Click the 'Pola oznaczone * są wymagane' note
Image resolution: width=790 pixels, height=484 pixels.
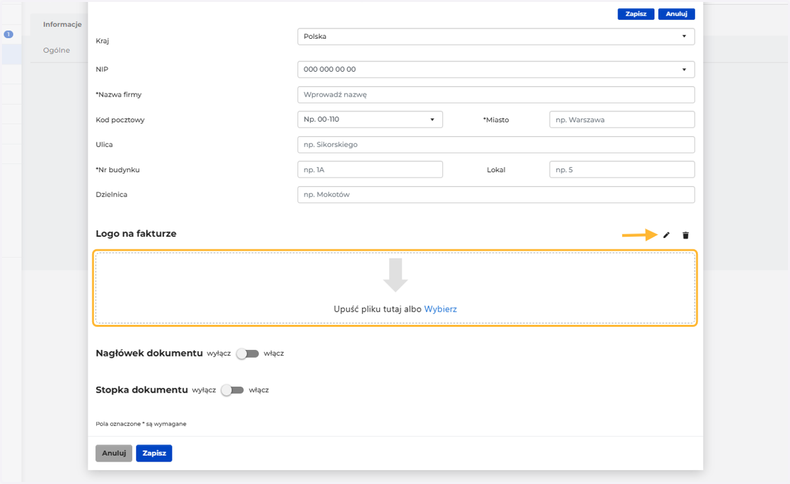(x=141, y=424)
